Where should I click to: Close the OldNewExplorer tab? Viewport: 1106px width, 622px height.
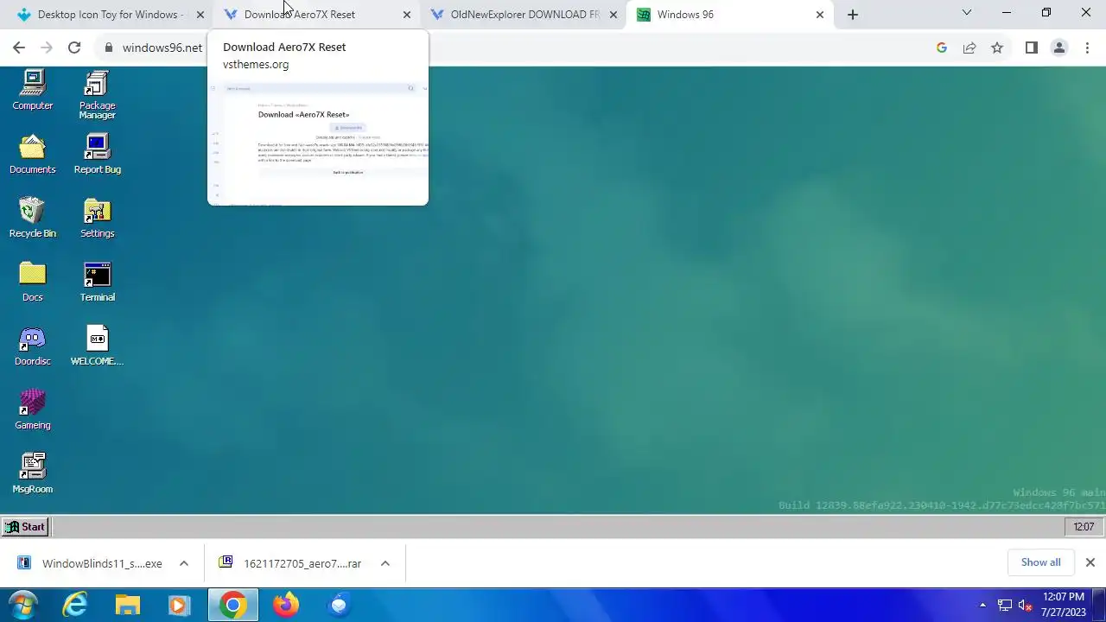click(613, 15)
